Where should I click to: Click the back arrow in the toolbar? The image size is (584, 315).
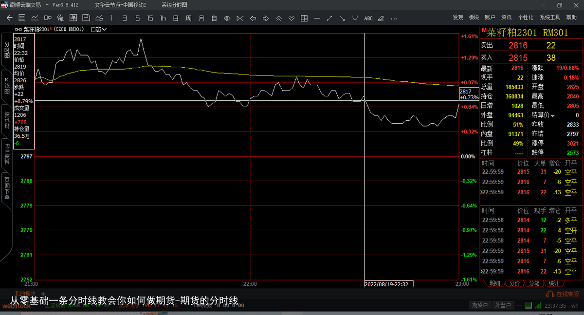pyautogui.click(x=9, y=18)
